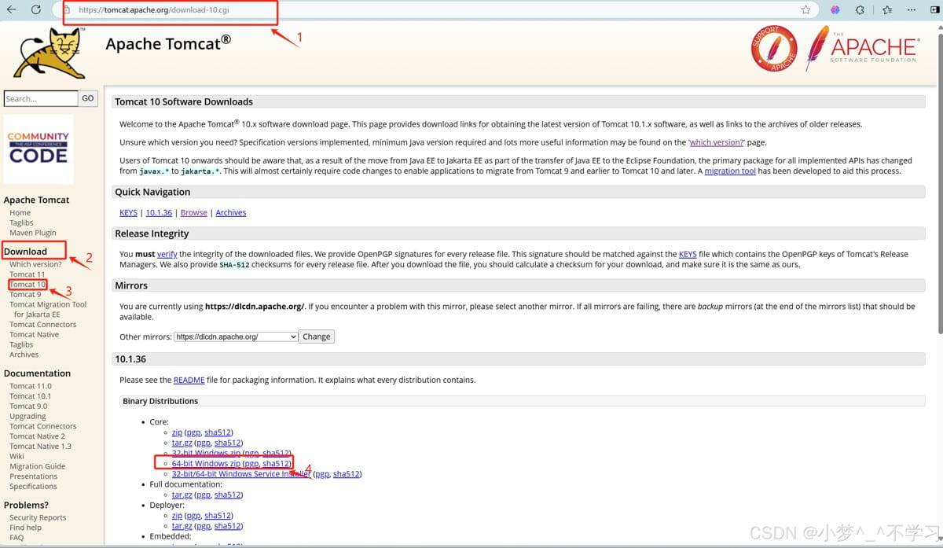Go back using the browser back arrow

tap(11, 9)
